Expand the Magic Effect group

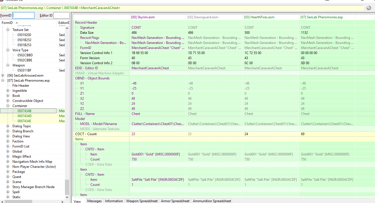(x=8, y=157)
